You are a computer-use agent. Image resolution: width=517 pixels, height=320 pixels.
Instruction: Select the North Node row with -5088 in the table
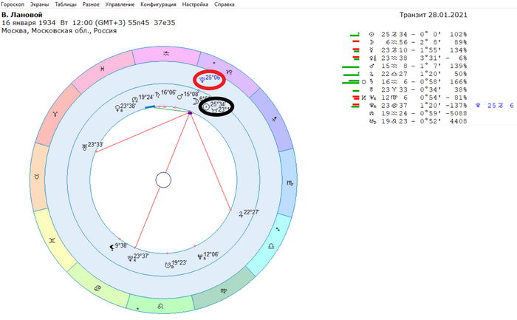click(418, 114)
